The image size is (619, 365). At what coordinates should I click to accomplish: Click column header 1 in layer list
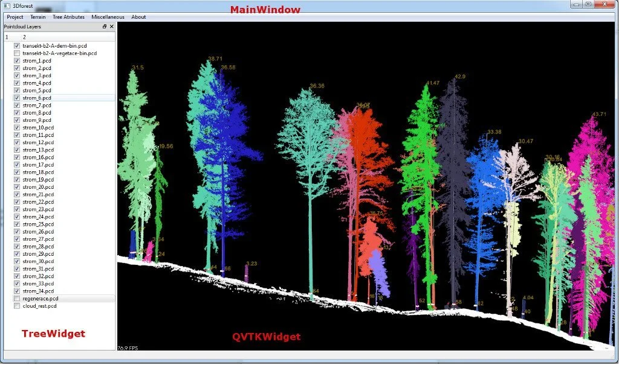click(12, 37)
